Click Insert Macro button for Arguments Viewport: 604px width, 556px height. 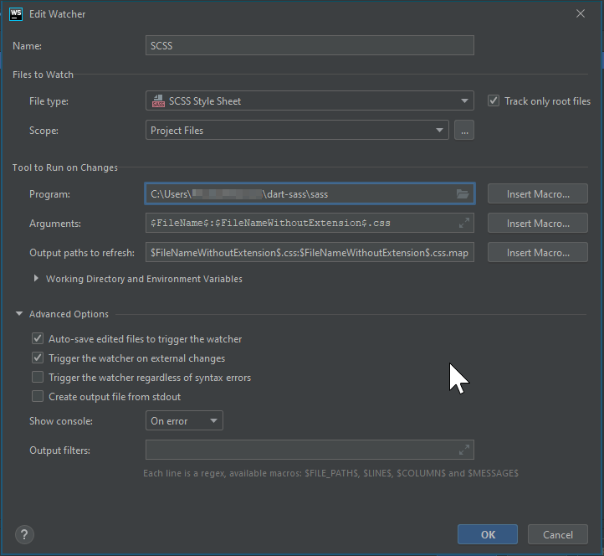tap(538, 224)
